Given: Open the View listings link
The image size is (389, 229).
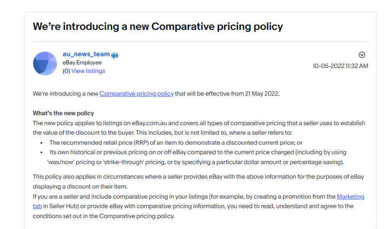Looking at the screenshot, I should (x=88, y=71).
